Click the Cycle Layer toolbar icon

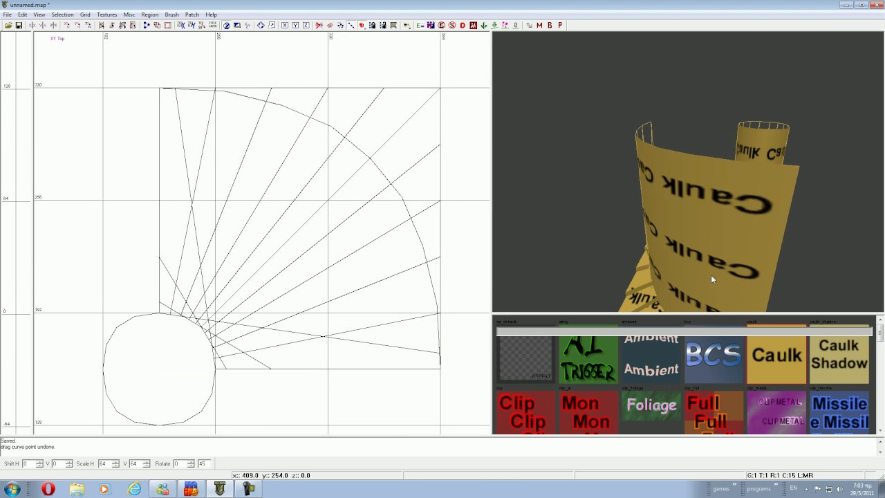point(212,26)
